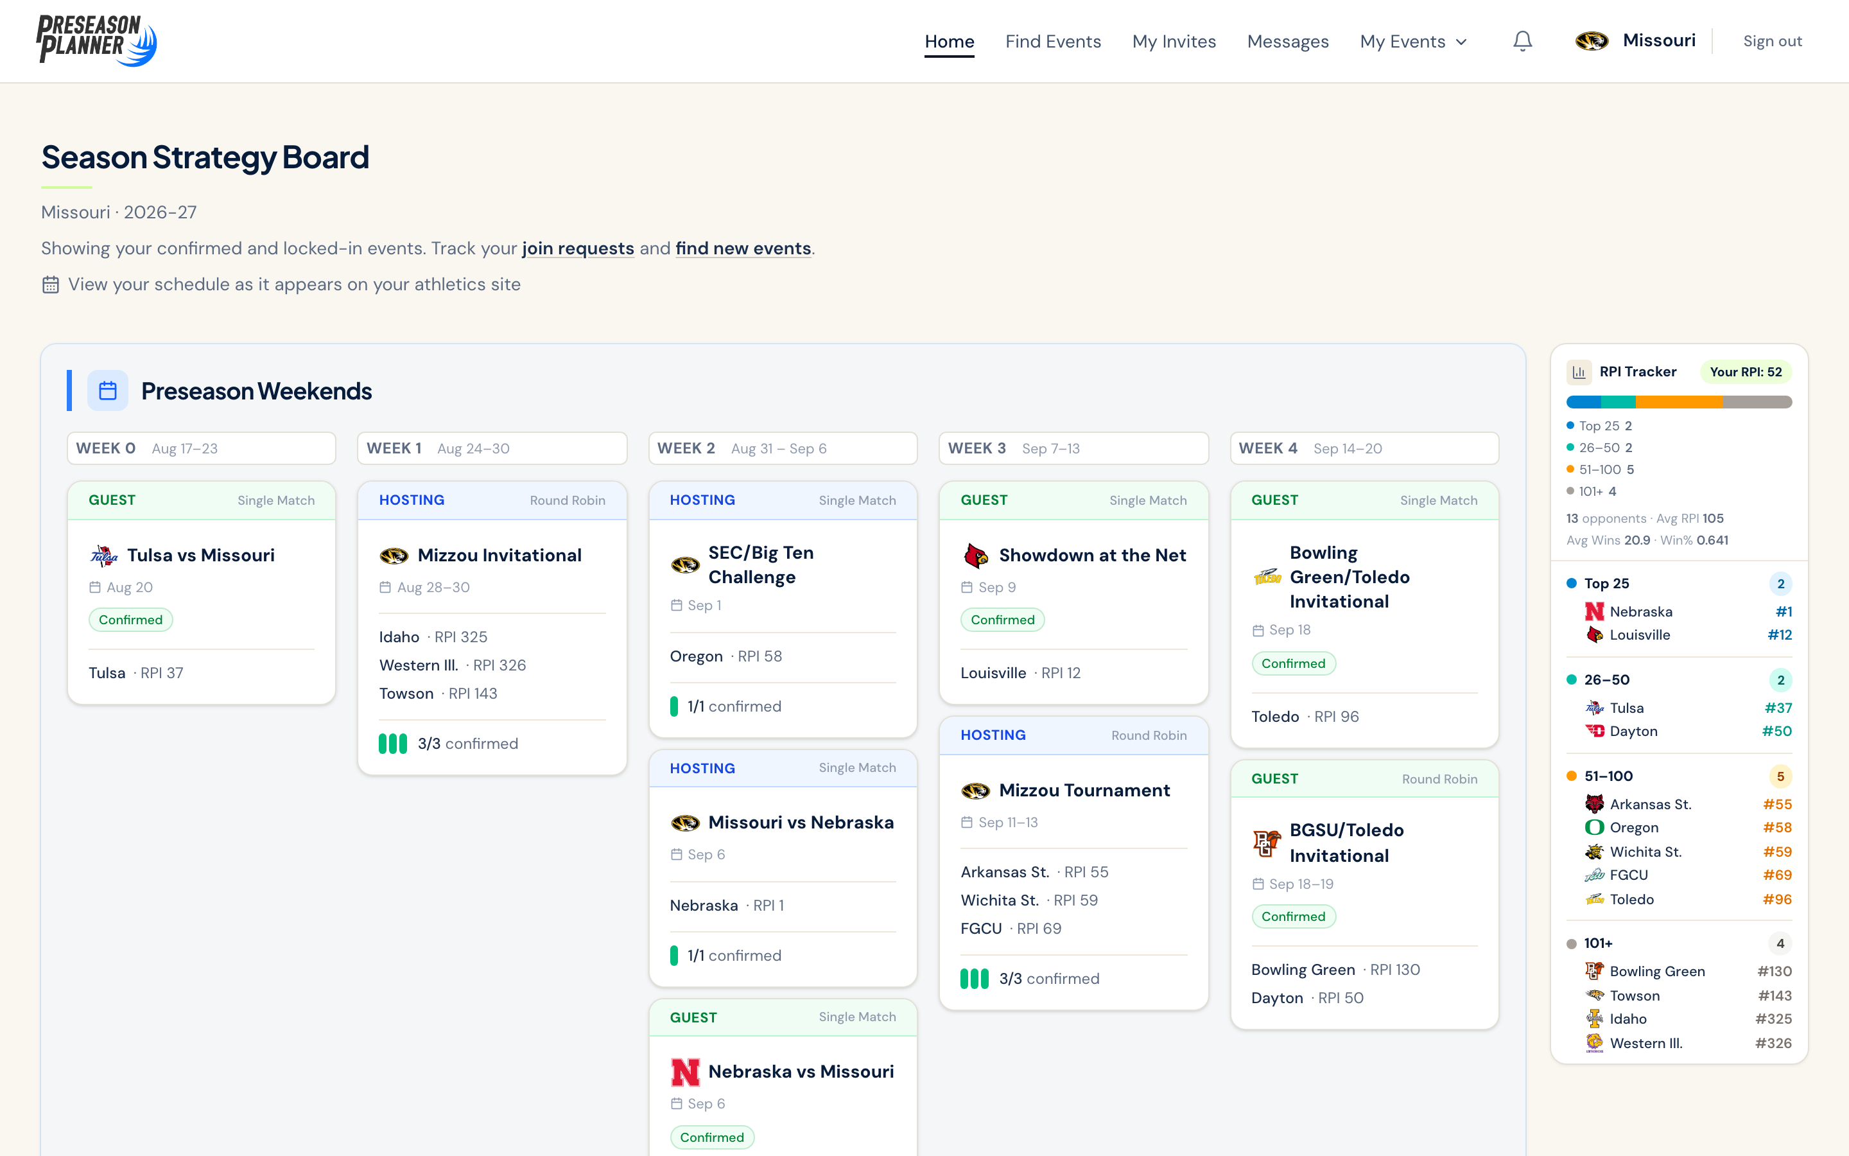Click the Week 1 Aug 24–30 header

[x=492, y=448]
